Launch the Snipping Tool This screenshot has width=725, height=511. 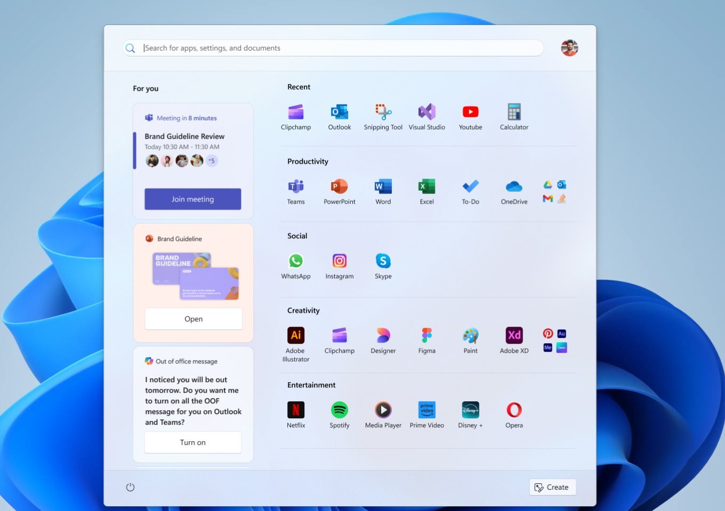tap(383, 112)
